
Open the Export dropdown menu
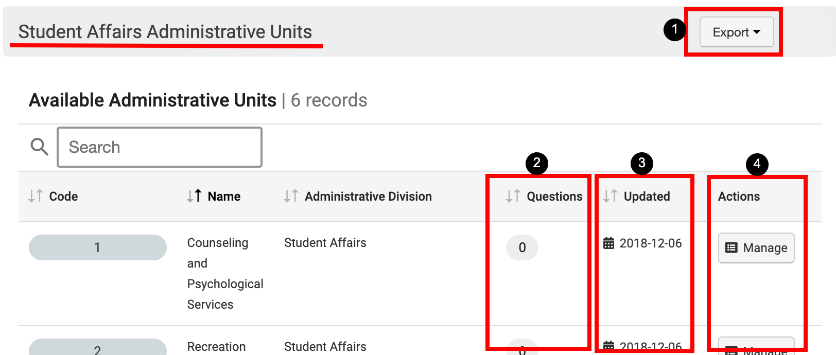point(736,32)
